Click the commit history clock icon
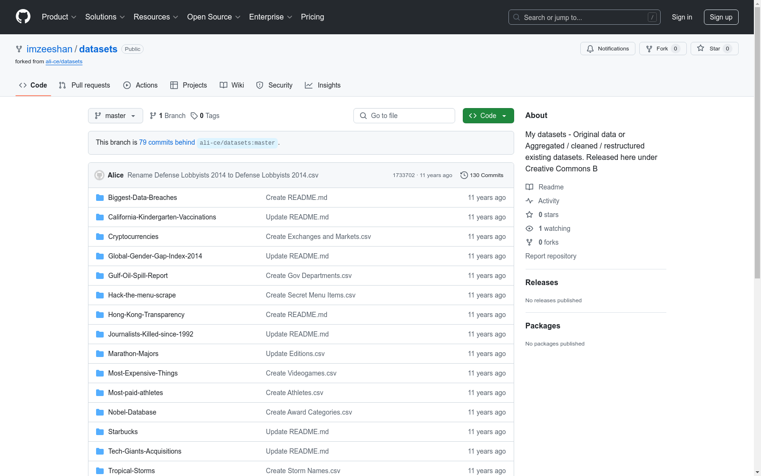Screen dimensions: 761x476 (x=464, y=175)
